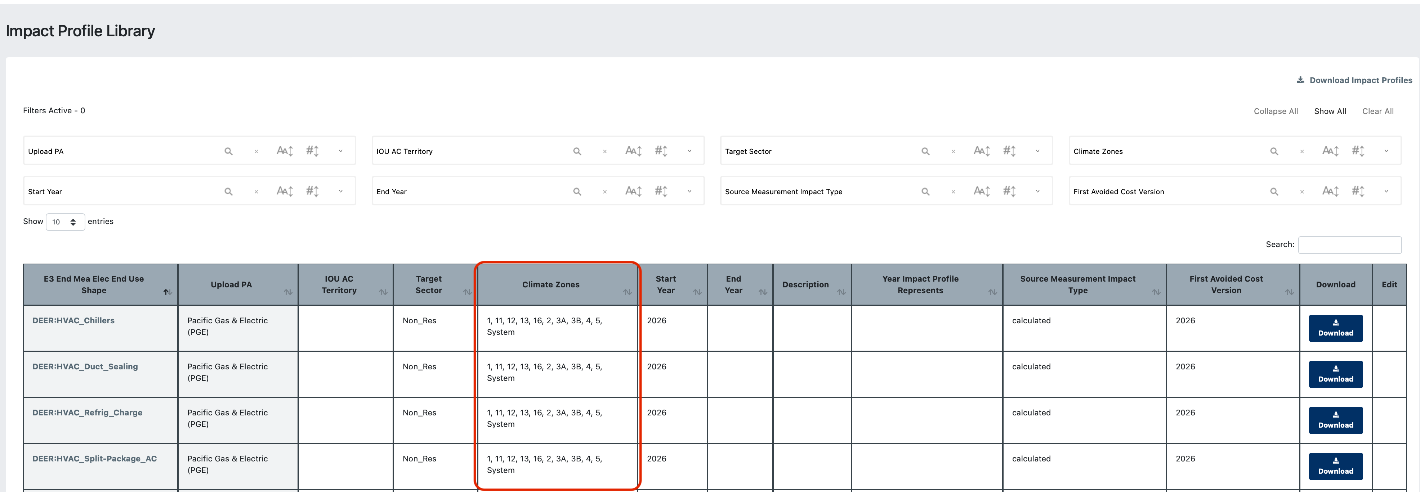Image resolution: width=1420 pixels, height=492 pixels.
Task: Click search icon in Source Measurement Impact Type filter
Action: [x=925, y=192]
